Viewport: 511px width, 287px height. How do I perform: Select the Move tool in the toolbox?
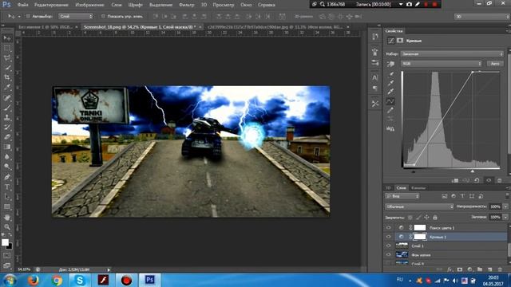[7, 38]
